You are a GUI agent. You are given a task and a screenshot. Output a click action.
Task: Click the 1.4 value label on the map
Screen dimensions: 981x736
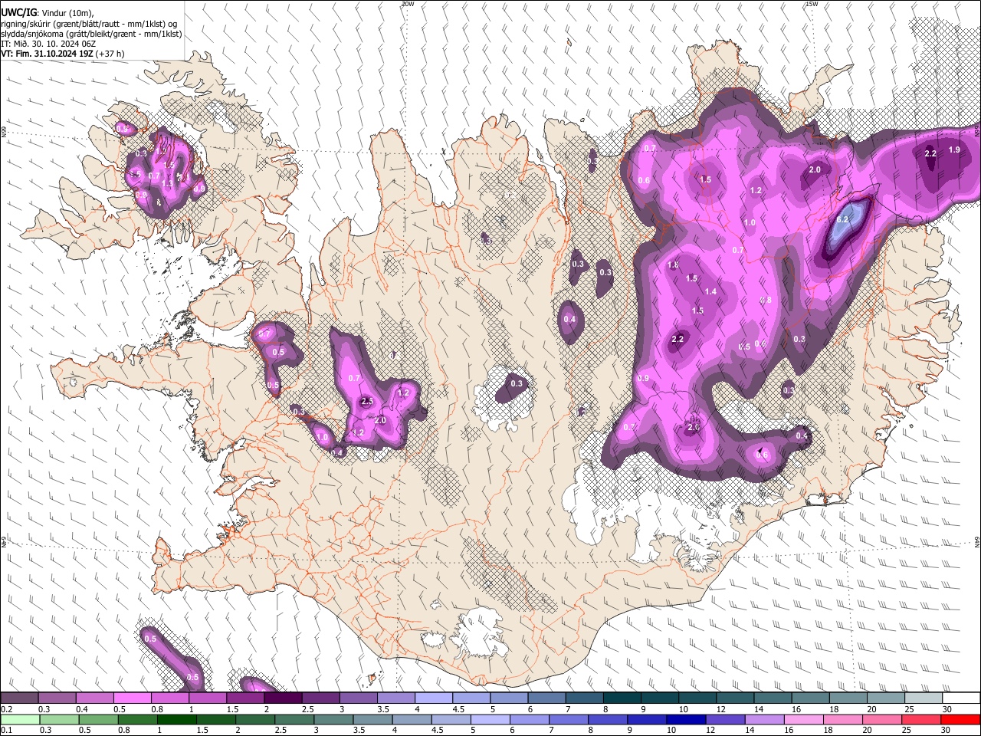coord(710,291)
